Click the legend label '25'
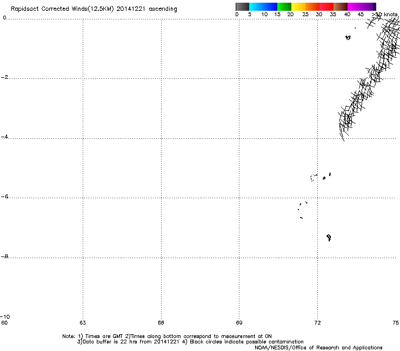This screenshot has height=351, width=400. pyautogui.click(x=305, y=15)
